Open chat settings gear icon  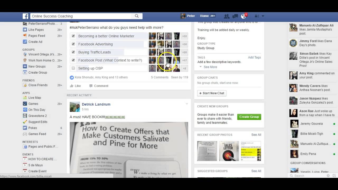pos(328,175)
